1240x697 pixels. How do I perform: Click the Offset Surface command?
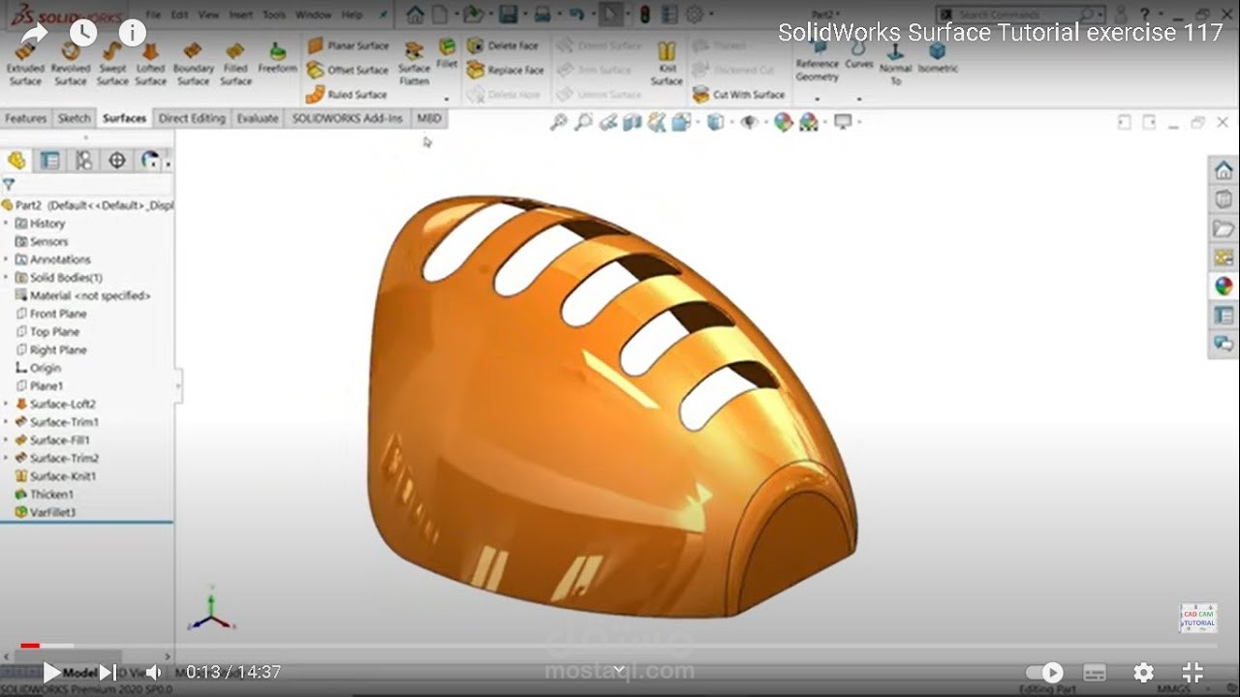point(348,70)
